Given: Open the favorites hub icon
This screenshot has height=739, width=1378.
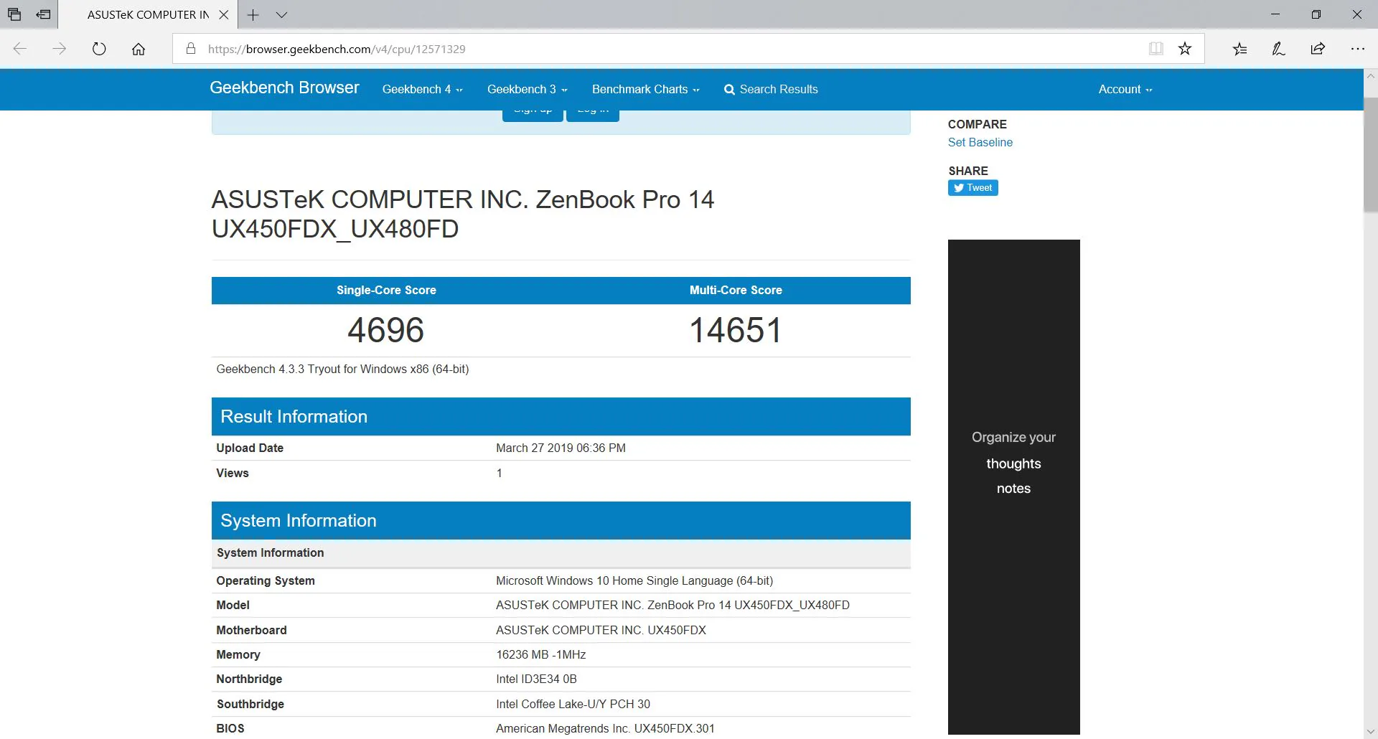Looking at the screenshot, I should (1239, 49).
